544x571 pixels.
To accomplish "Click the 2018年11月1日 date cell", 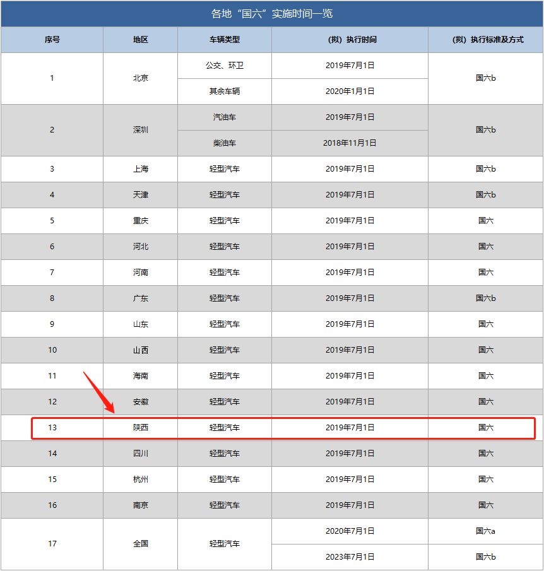I will click(x=350, y=143).
